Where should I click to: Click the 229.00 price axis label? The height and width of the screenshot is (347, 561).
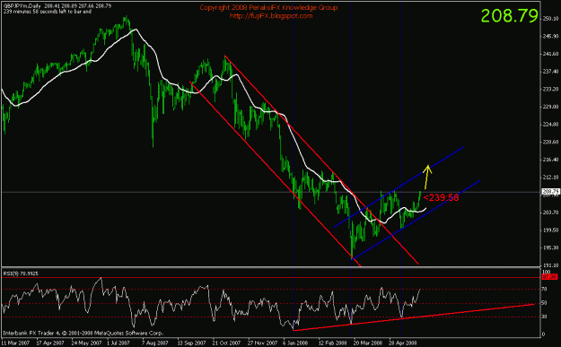coord(550,107)
